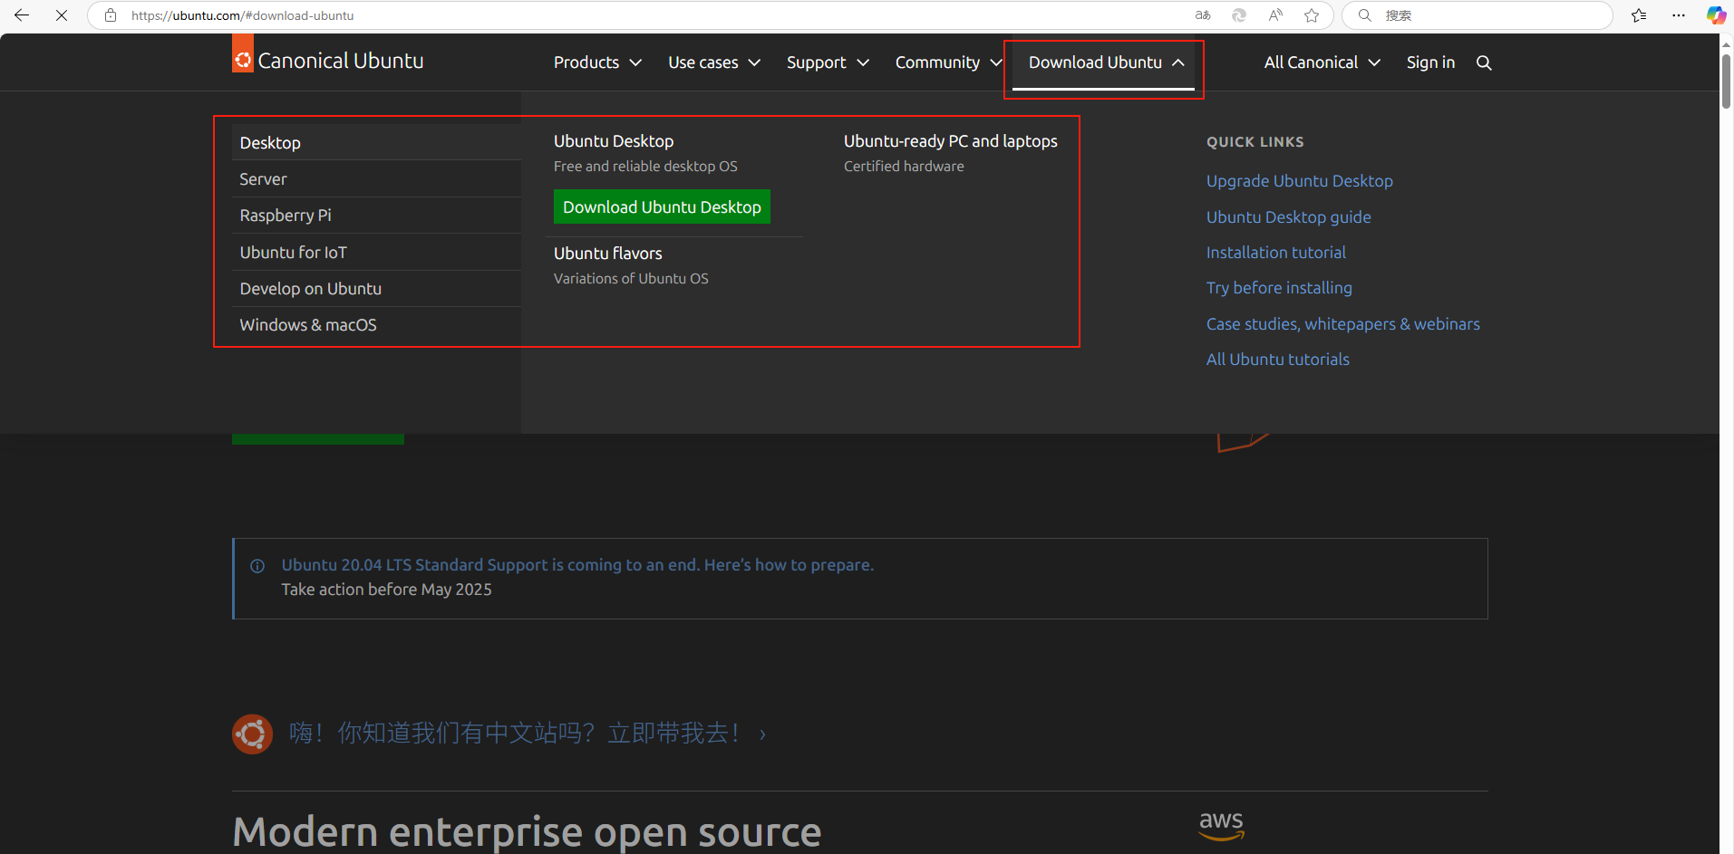Click the vertical scrollbar thumb

[x=1726, y=82]
